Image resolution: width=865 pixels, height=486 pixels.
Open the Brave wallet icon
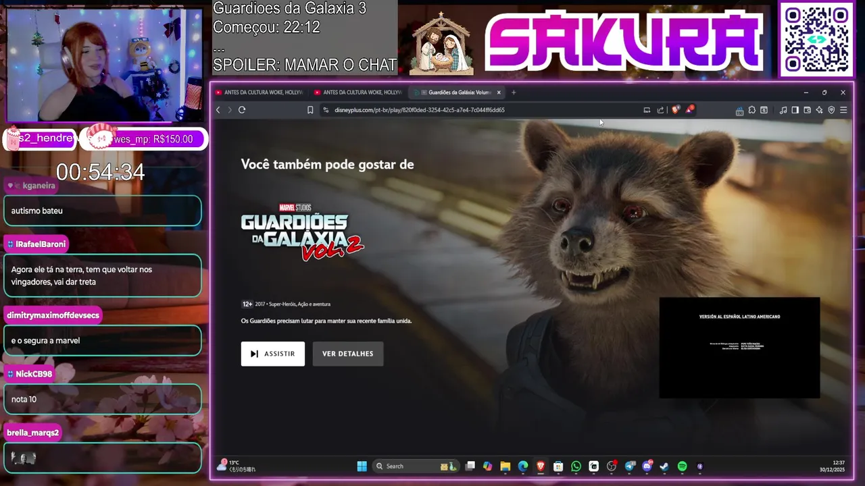click(807, 110)
